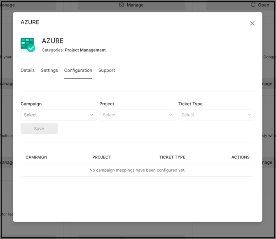
Task: Go to the Support tab
Action: coord(107,71)
